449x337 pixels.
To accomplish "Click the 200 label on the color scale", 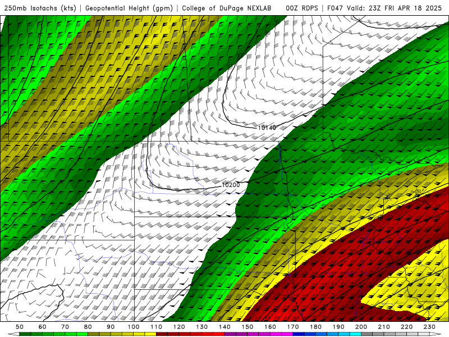I will [x=361, y=327].
